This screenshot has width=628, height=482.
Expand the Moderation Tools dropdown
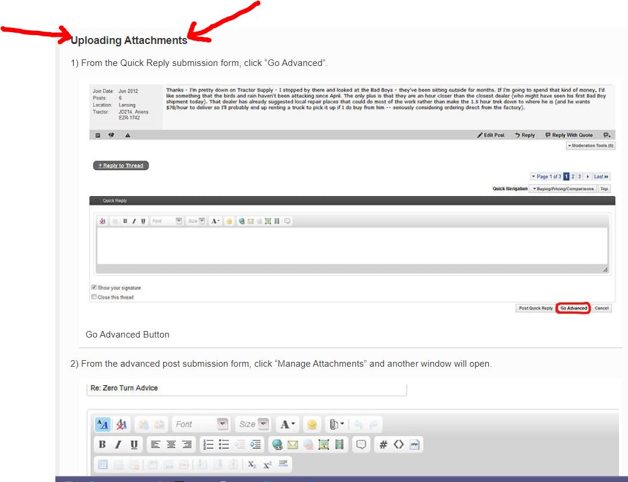(x=590, y=146)
